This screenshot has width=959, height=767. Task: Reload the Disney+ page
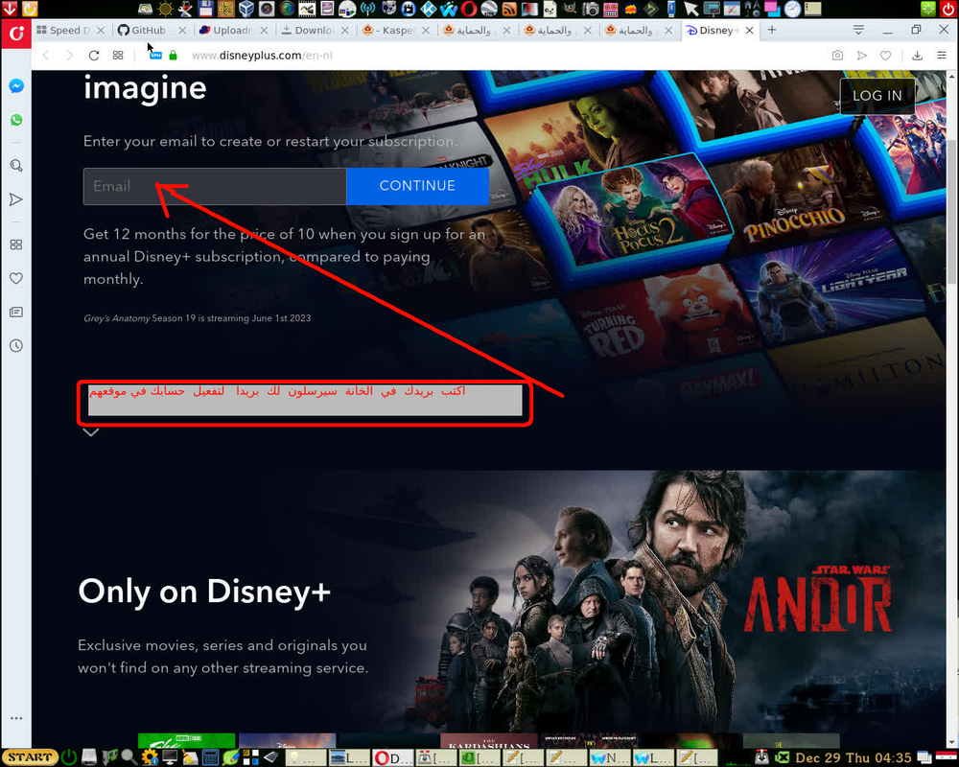click(94, 55)
